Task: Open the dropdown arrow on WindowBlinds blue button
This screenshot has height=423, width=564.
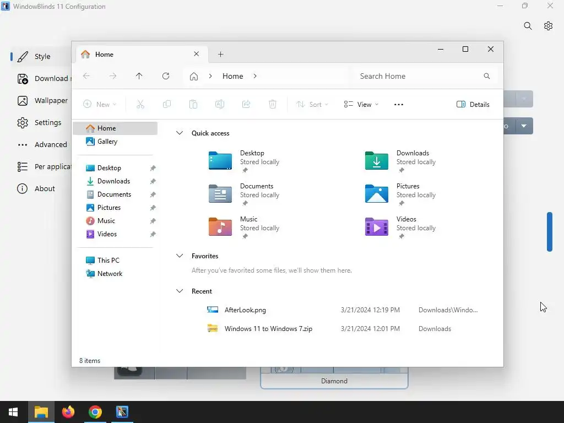Action: click(524, 126)
